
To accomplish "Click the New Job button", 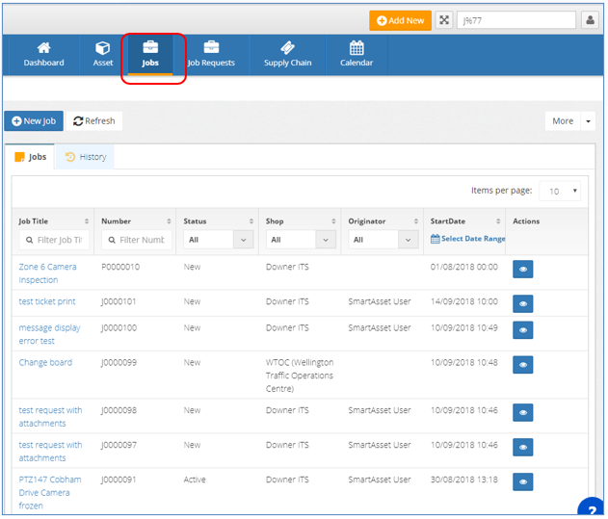I will pyautogui.click(x=34, y=121).
